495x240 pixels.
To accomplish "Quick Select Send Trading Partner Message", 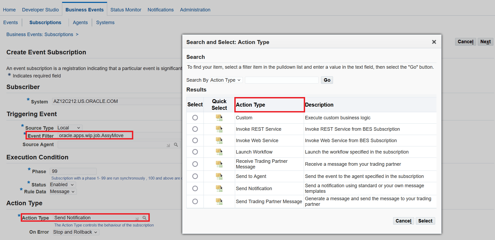I will point(219,202).
